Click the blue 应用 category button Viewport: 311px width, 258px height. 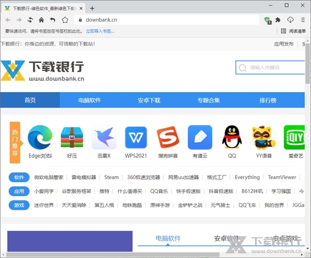pyautogui.click(x=19, y=191)
